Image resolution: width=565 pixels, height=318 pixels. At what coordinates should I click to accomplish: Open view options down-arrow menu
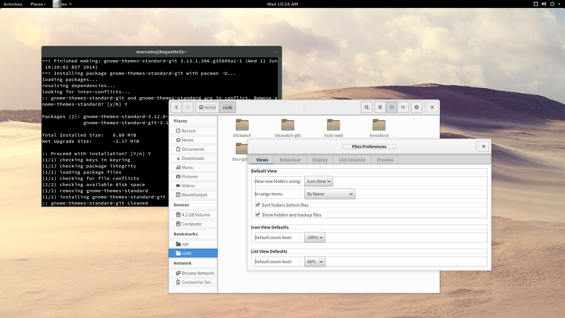[x=403, y=107]
